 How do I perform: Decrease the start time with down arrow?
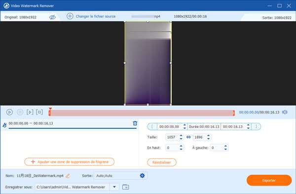[185, 128]
